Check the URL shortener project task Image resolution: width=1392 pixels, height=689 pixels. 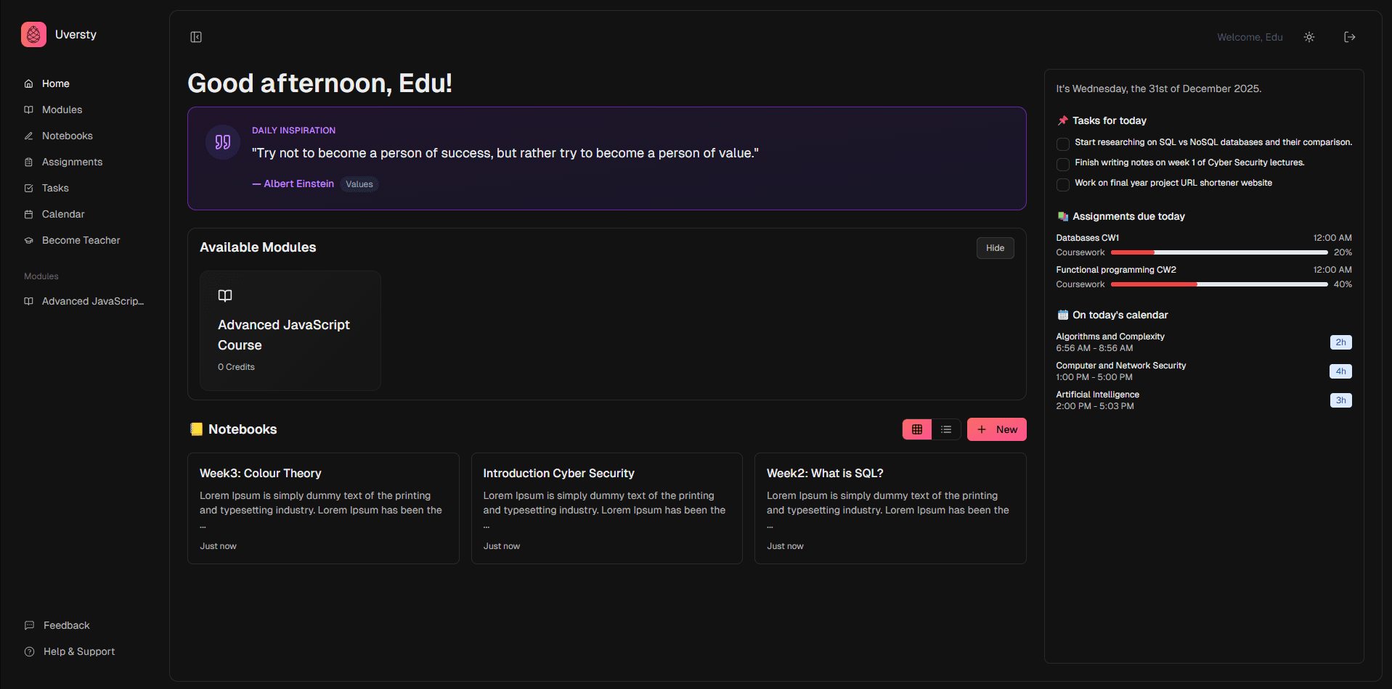point(1062,185)
